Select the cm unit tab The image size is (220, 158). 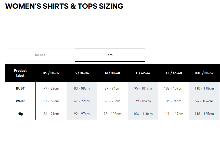point(110,55)
